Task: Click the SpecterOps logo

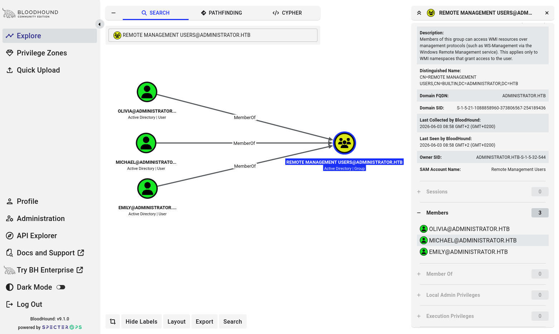Action: (x=62, y=327)
